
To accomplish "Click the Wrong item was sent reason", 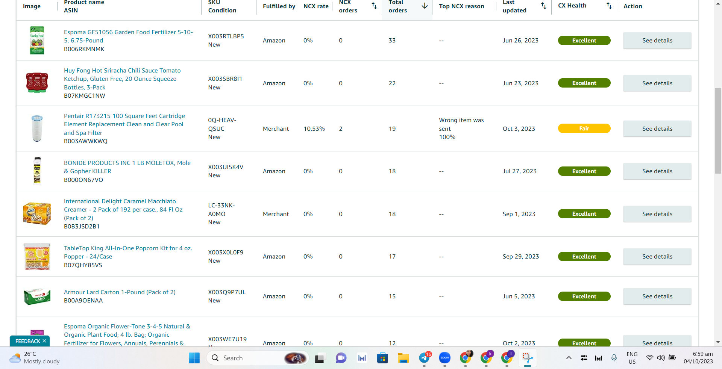I will [x=461, y=124].
